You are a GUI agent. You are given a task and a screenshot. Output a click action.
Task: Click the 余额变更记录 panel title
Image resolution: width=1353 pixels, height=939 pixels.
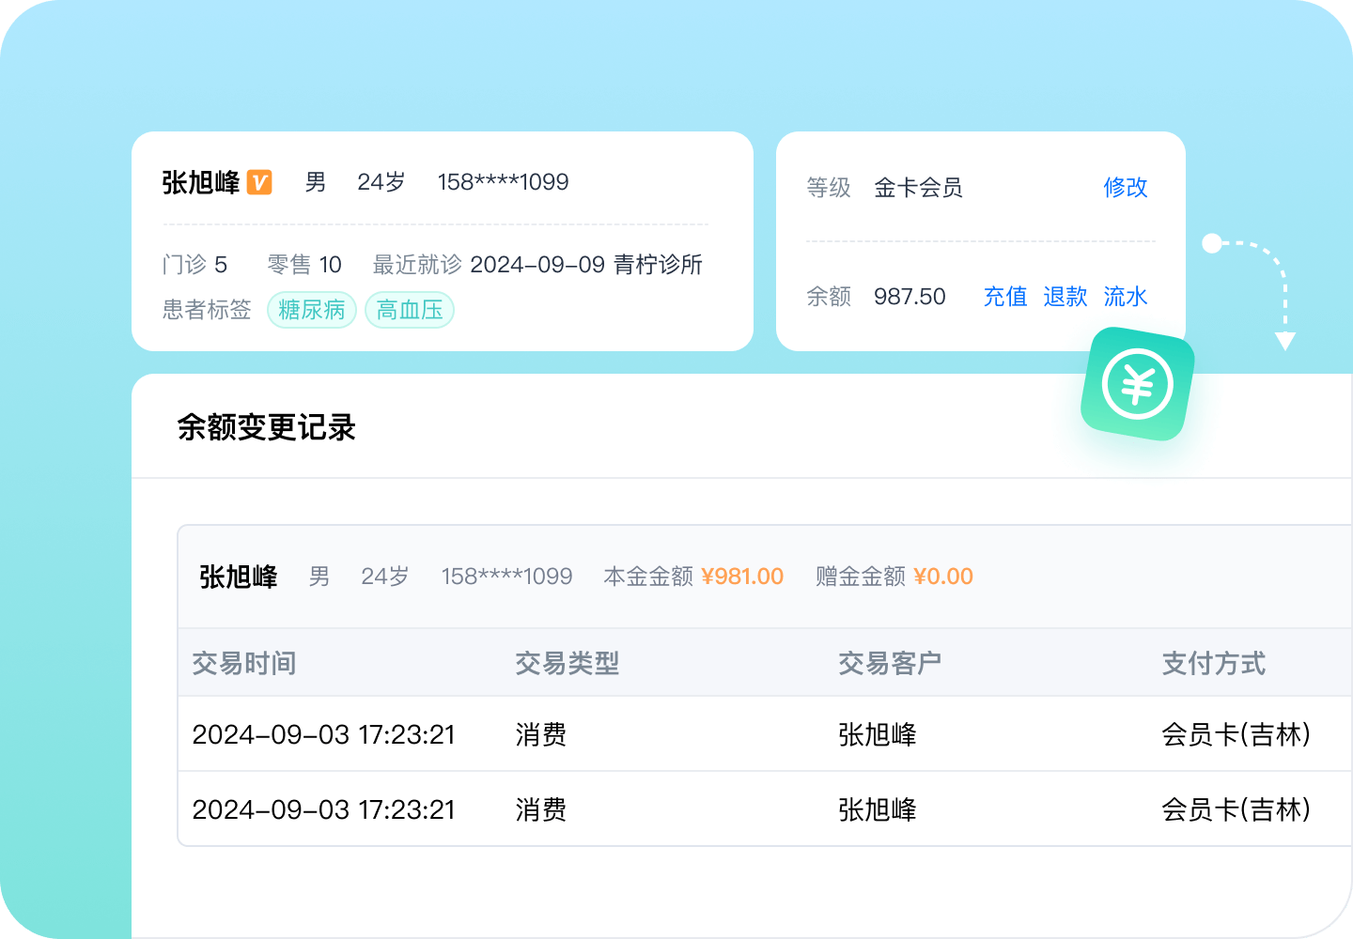(267, 427)
